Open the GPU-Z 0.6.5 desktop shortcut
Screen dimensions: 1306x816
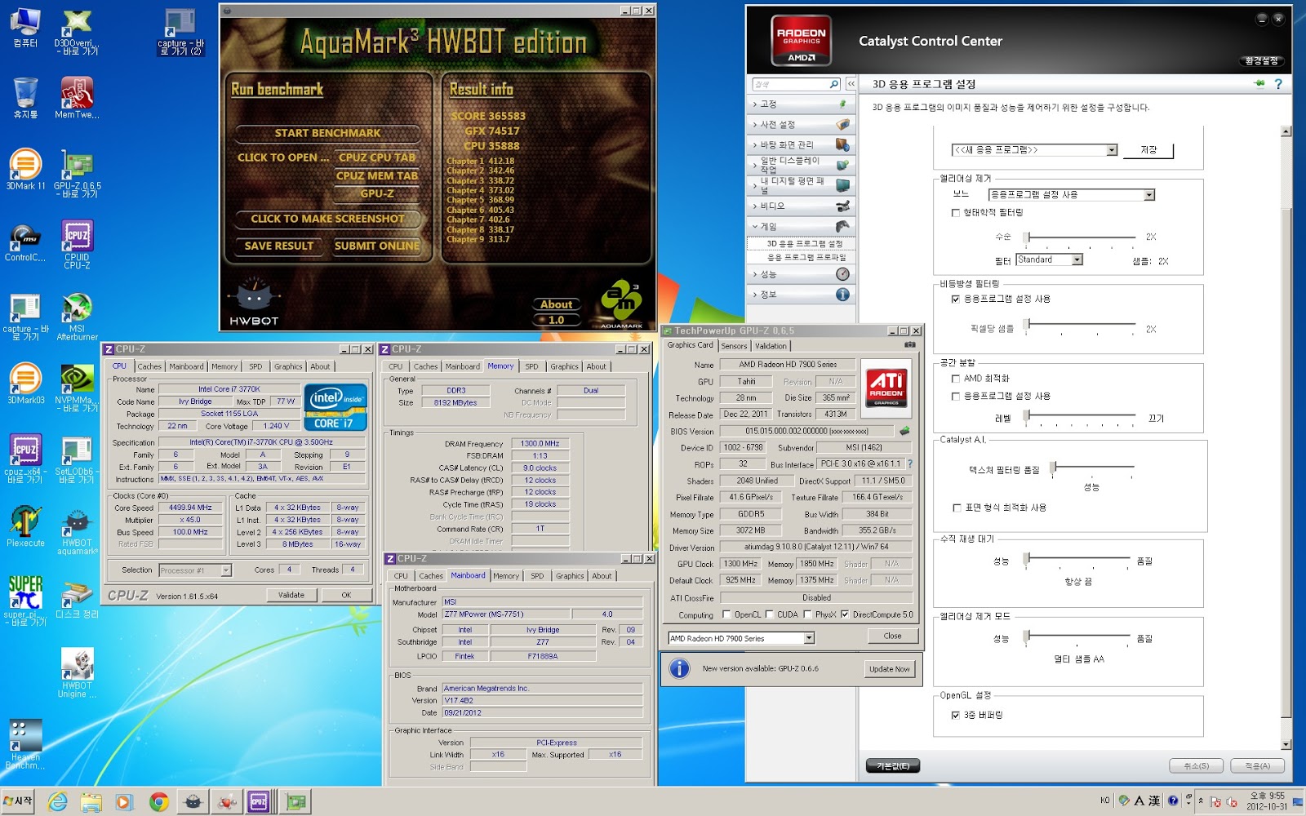click(77, 174)
